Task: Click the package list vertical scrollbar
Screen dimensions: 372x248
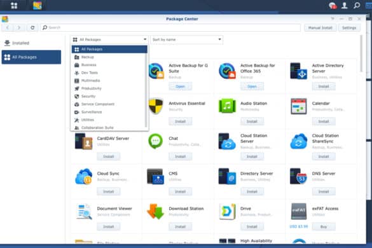Action: (361, 53)
